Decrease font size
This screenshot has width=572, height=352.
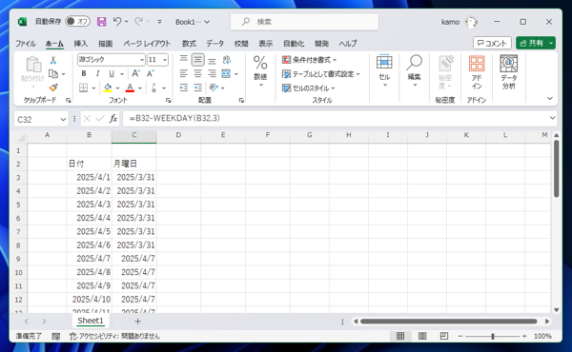tap(151, 74)
